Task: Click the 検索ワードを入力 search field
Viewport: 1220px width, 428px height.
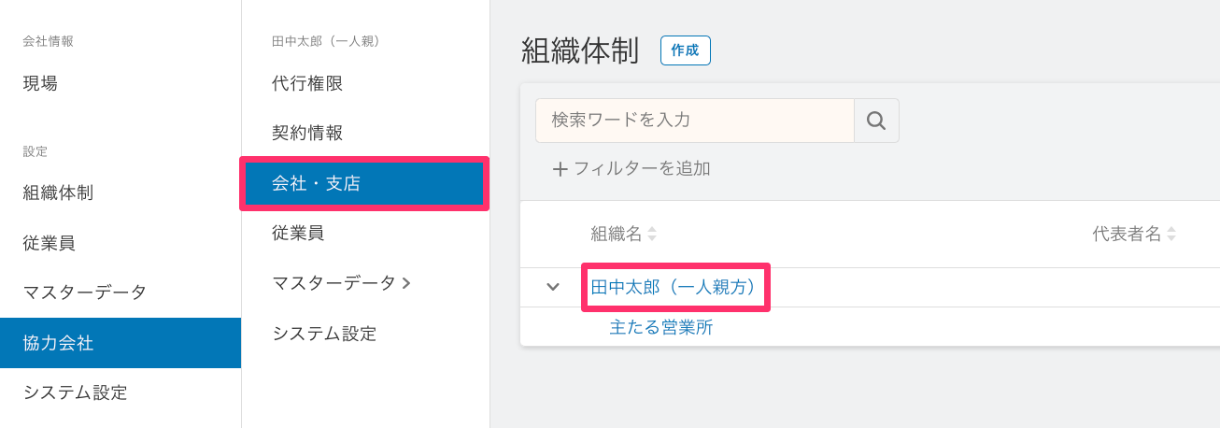Action: tap(695, 121)
